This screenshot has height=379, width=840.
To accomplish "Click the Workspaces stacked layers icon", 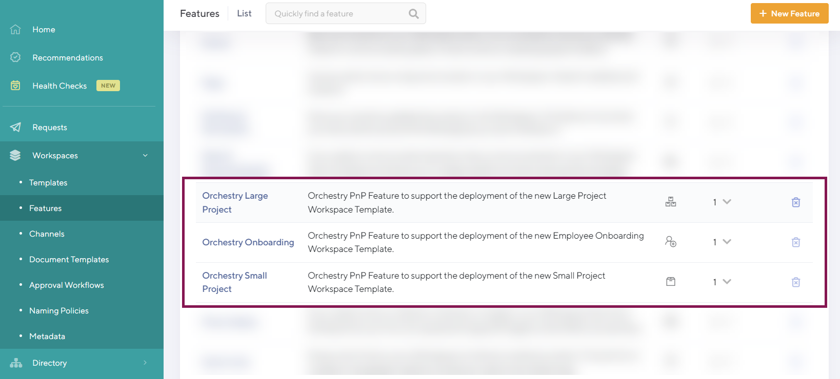I will 15,155.
